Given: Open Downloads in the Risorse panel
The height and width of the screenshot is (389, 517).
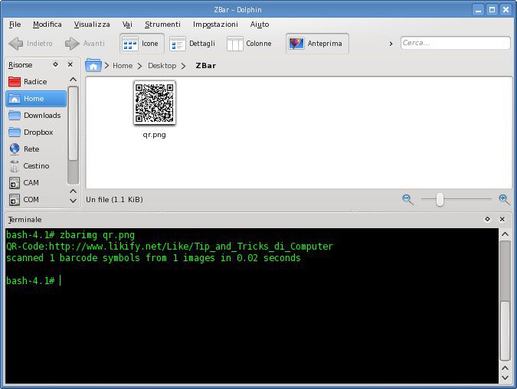Looking at the screenshot, I should [35, 116].
